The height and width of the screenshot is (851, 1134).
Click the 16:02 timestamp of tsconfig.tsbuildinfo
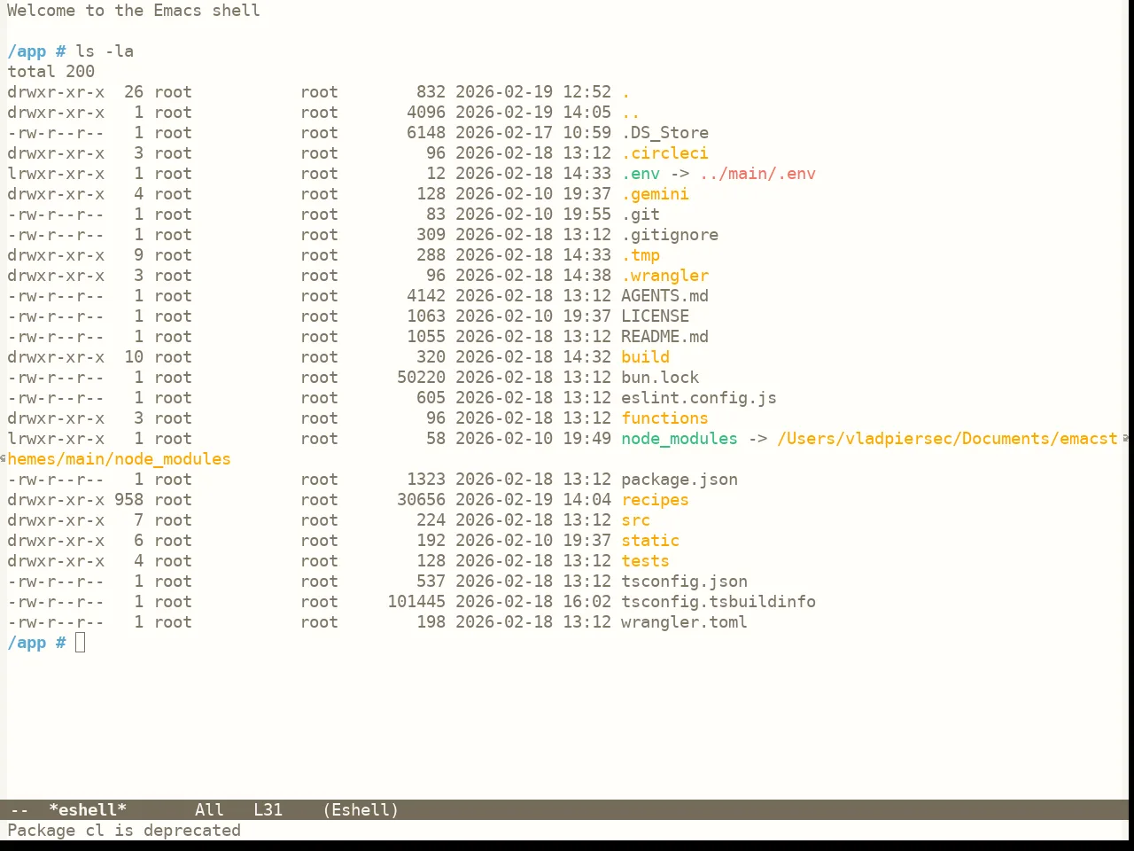[x=587, y=602]
